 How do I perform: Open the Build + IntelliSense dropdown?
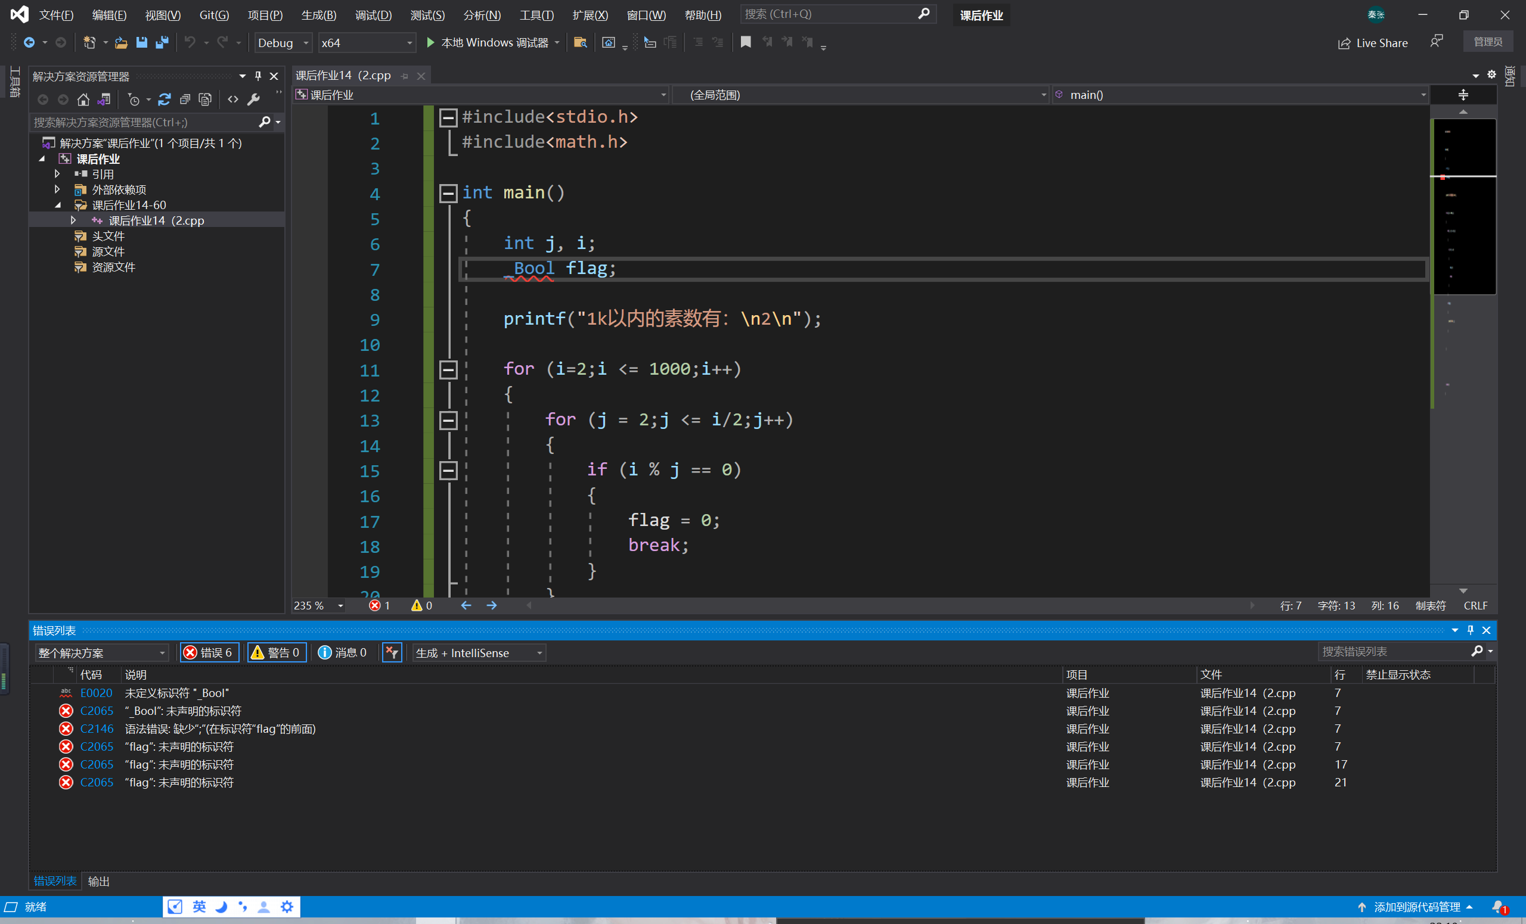[479, 652]
